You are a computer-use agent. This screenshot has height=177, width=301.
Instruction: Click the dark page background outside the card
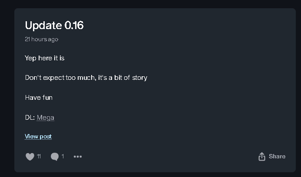7,87
